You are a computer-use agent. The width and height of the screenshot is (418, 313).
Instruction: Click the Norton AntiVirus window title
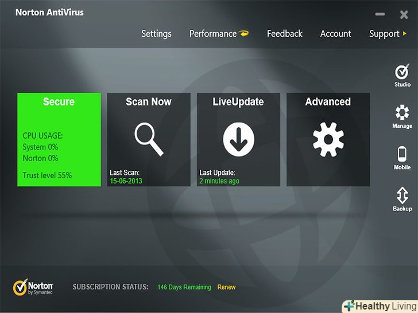tap(49, 12)
